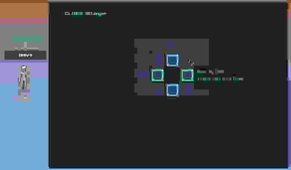This screenshot has width=291, height=170.
Task: Click the lower blue square button
Action: coord(173,90)
